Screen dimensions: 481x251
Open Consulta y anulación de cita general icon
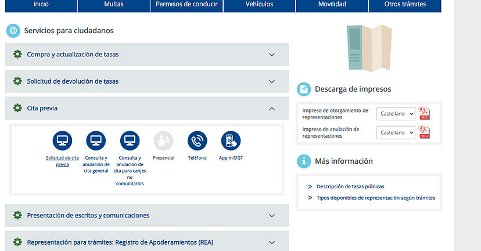(x=96, y=141)
